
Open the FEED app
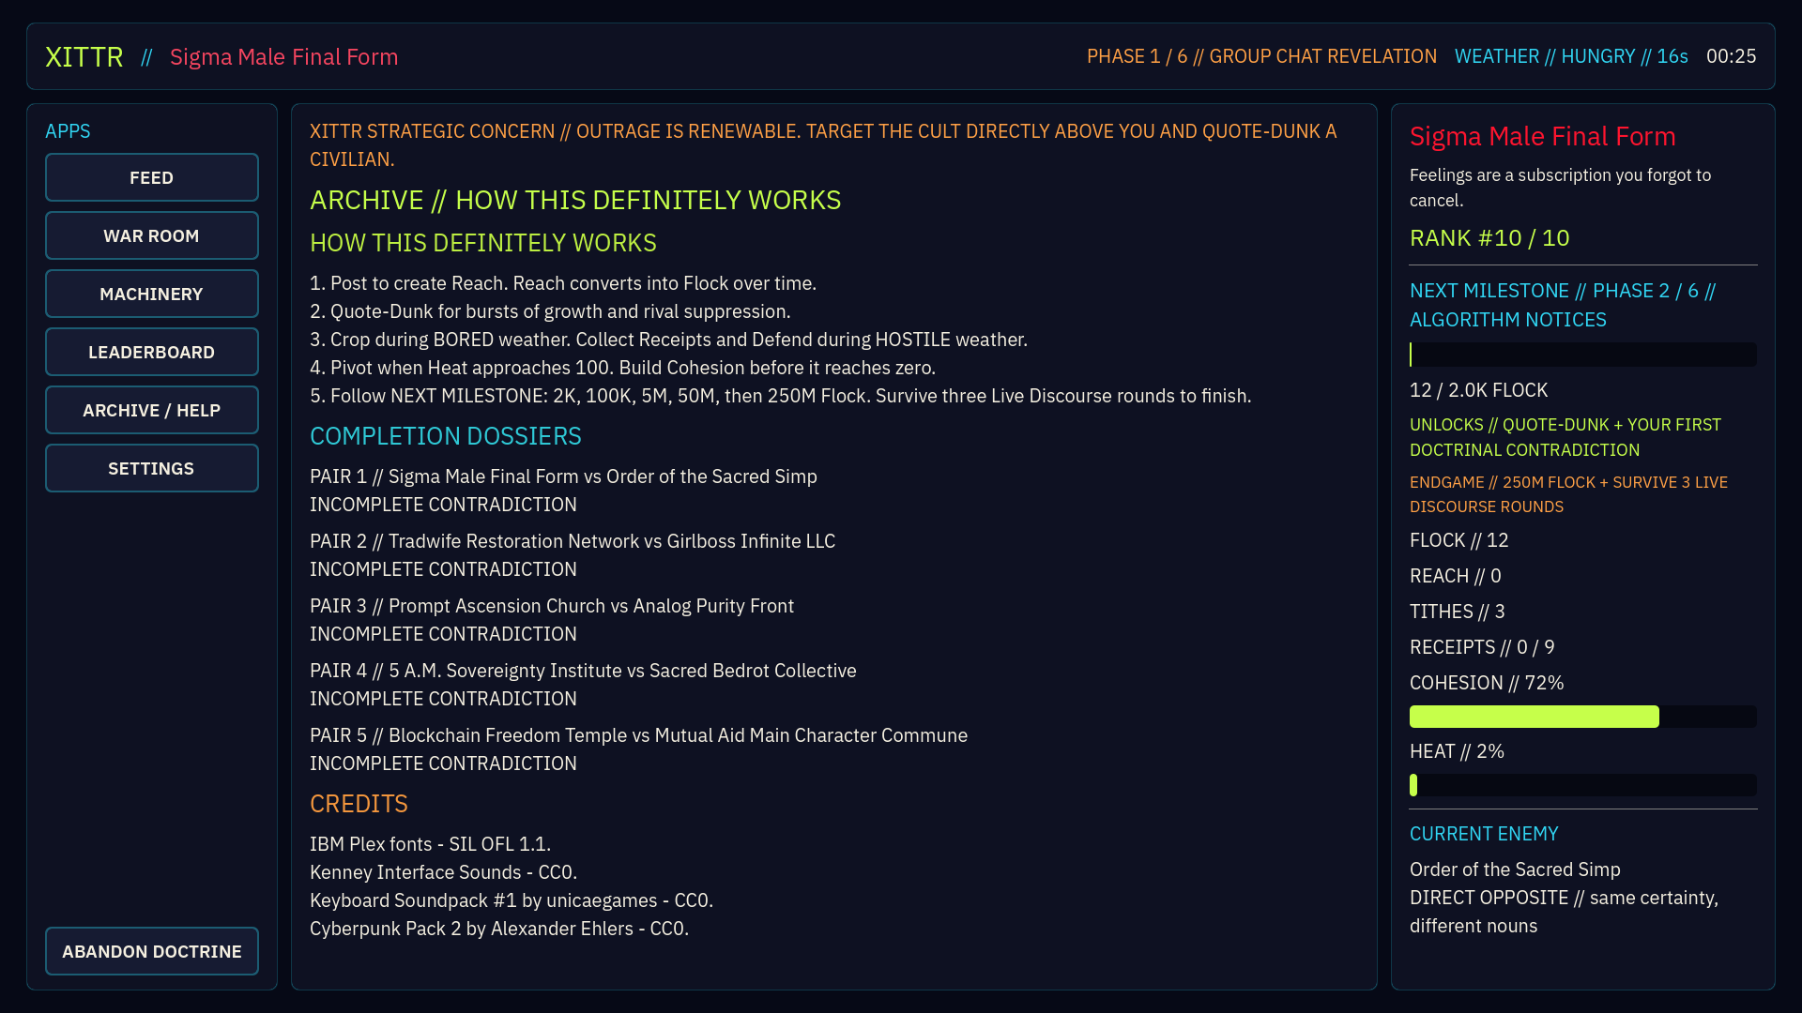[x=151, y=177]
